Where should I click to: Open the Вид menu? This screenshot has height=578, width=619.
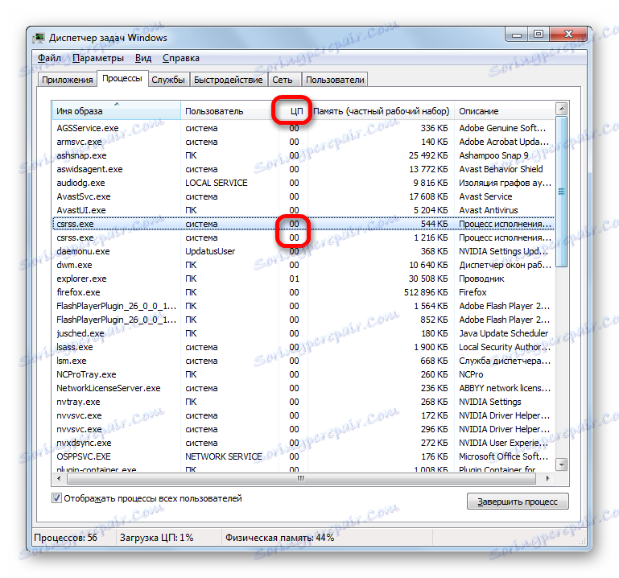[x=143, y=58]
